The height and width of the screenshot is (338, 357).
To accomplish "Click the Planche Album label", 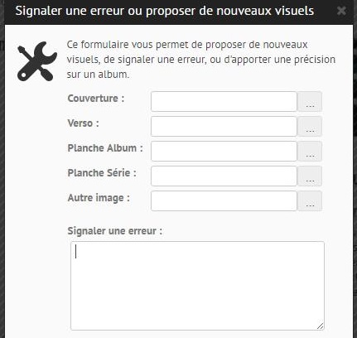I will coord(105,148).
